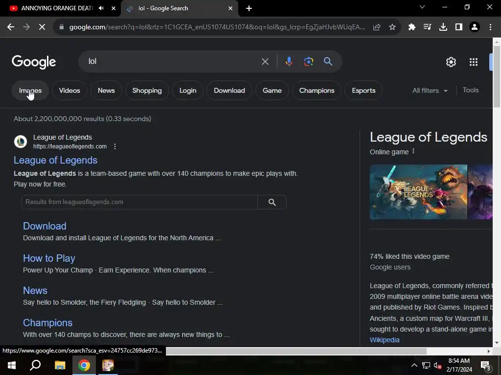The height and width of the screenshot is (375, 501).
Task: Open Google quick settings gear
Action: 451,62
